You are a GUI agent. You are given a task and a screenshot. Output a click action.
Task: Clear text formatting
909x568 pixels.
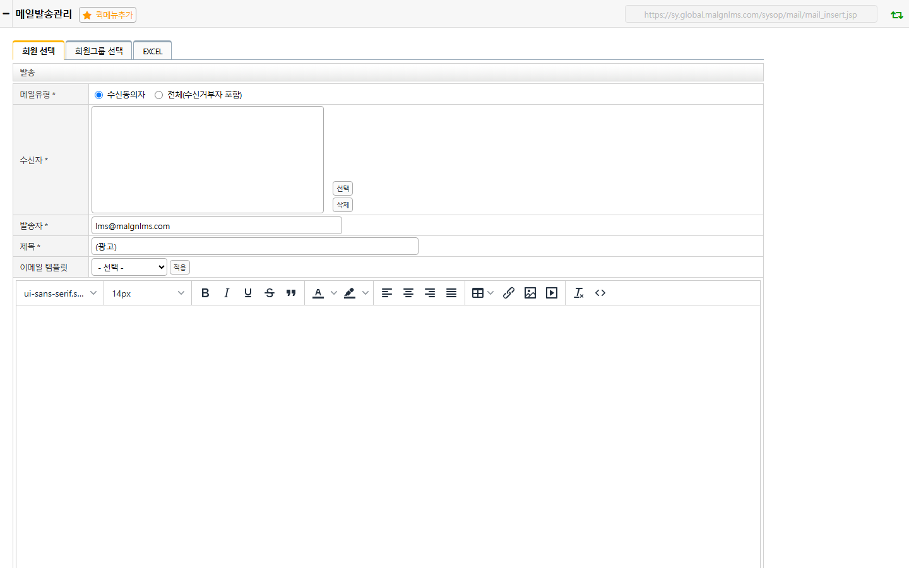(579, 293)
